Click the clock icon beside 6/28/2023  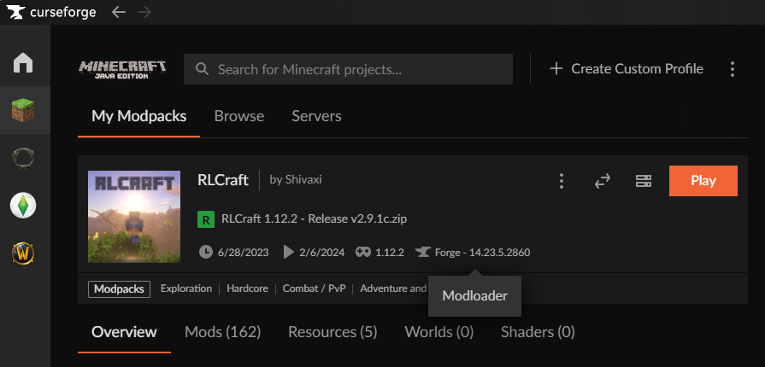pyautogui.click(x=206, y=252)
